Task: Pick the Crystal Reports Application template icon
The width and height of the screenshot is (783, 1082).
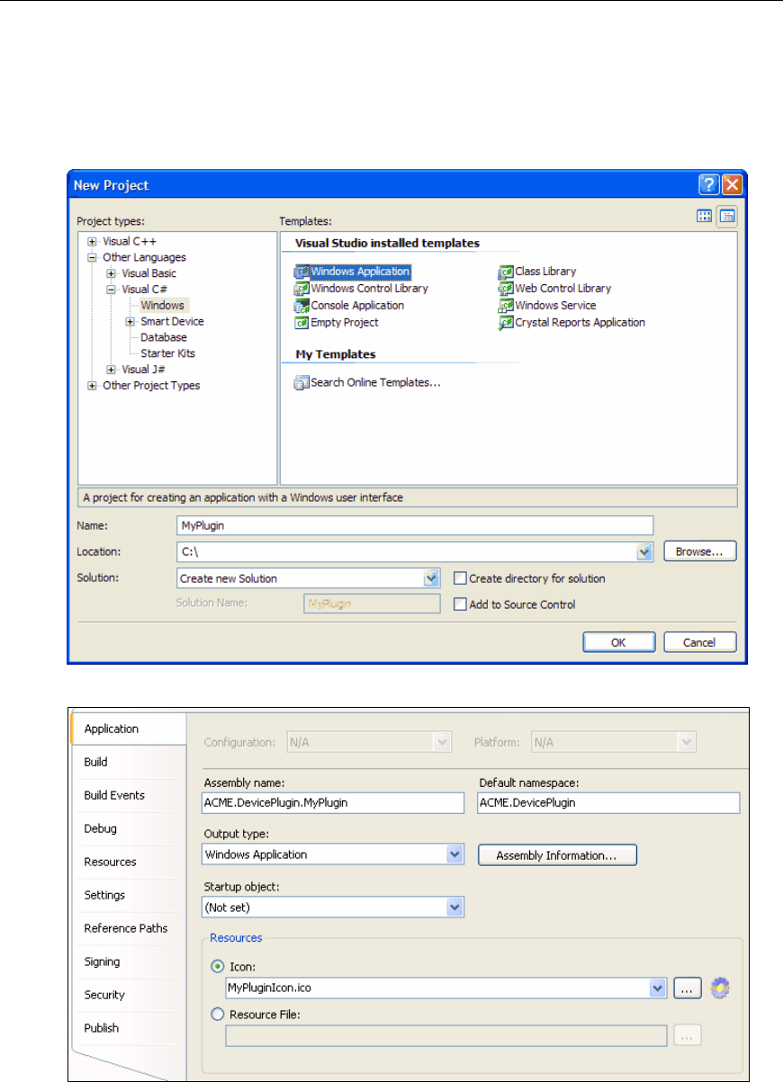Action: click(x=506, y=323)
